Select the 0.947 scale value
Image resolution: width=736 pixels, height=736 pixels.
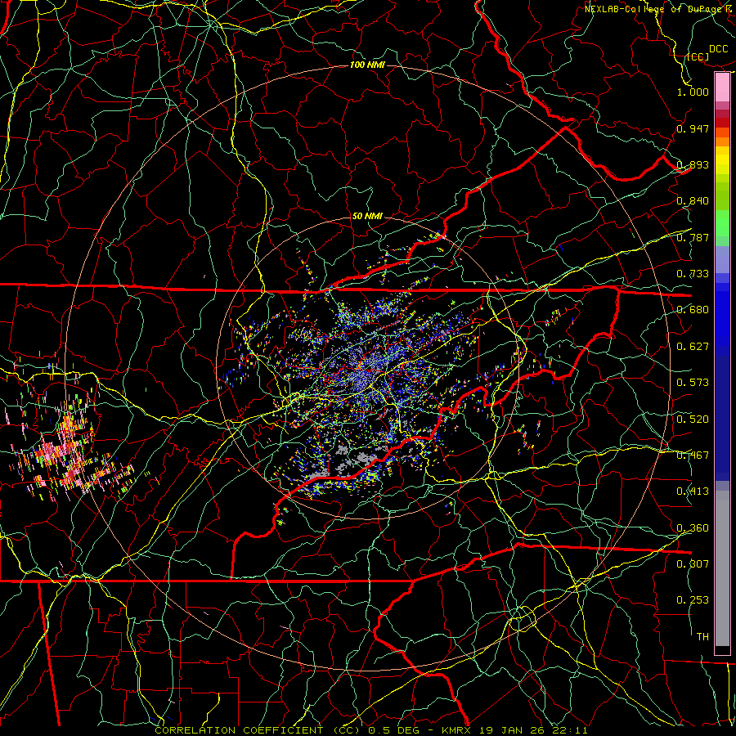click(693, 128)
